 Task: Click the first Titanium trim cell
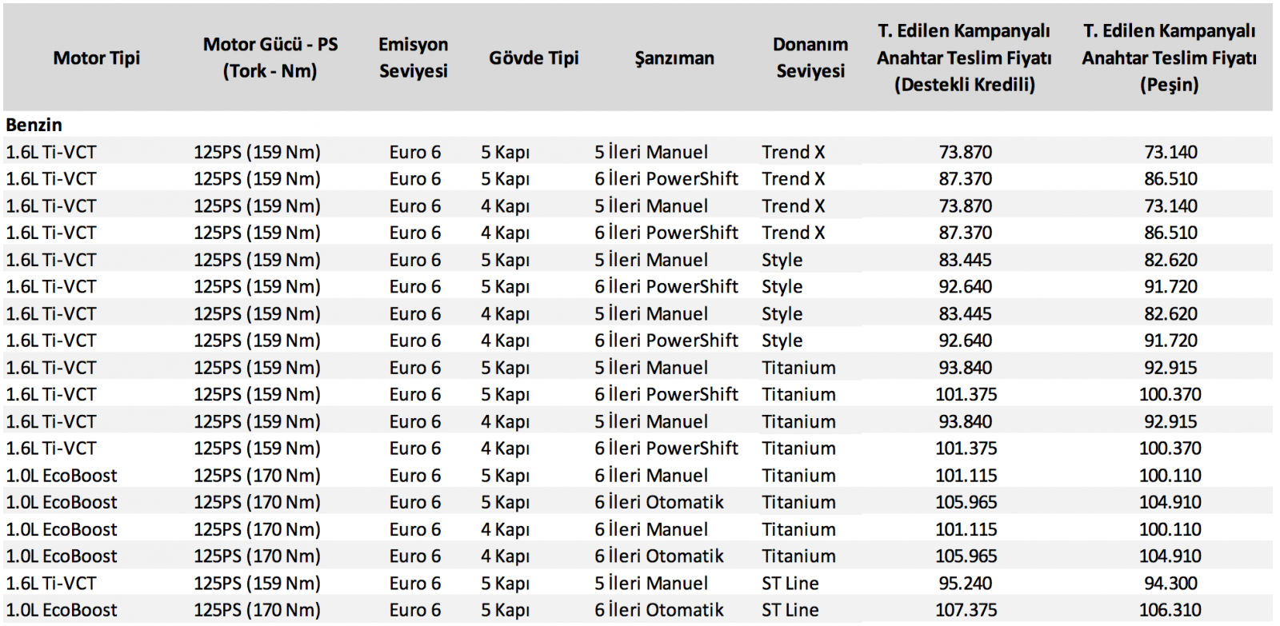(x=798, y=368)
